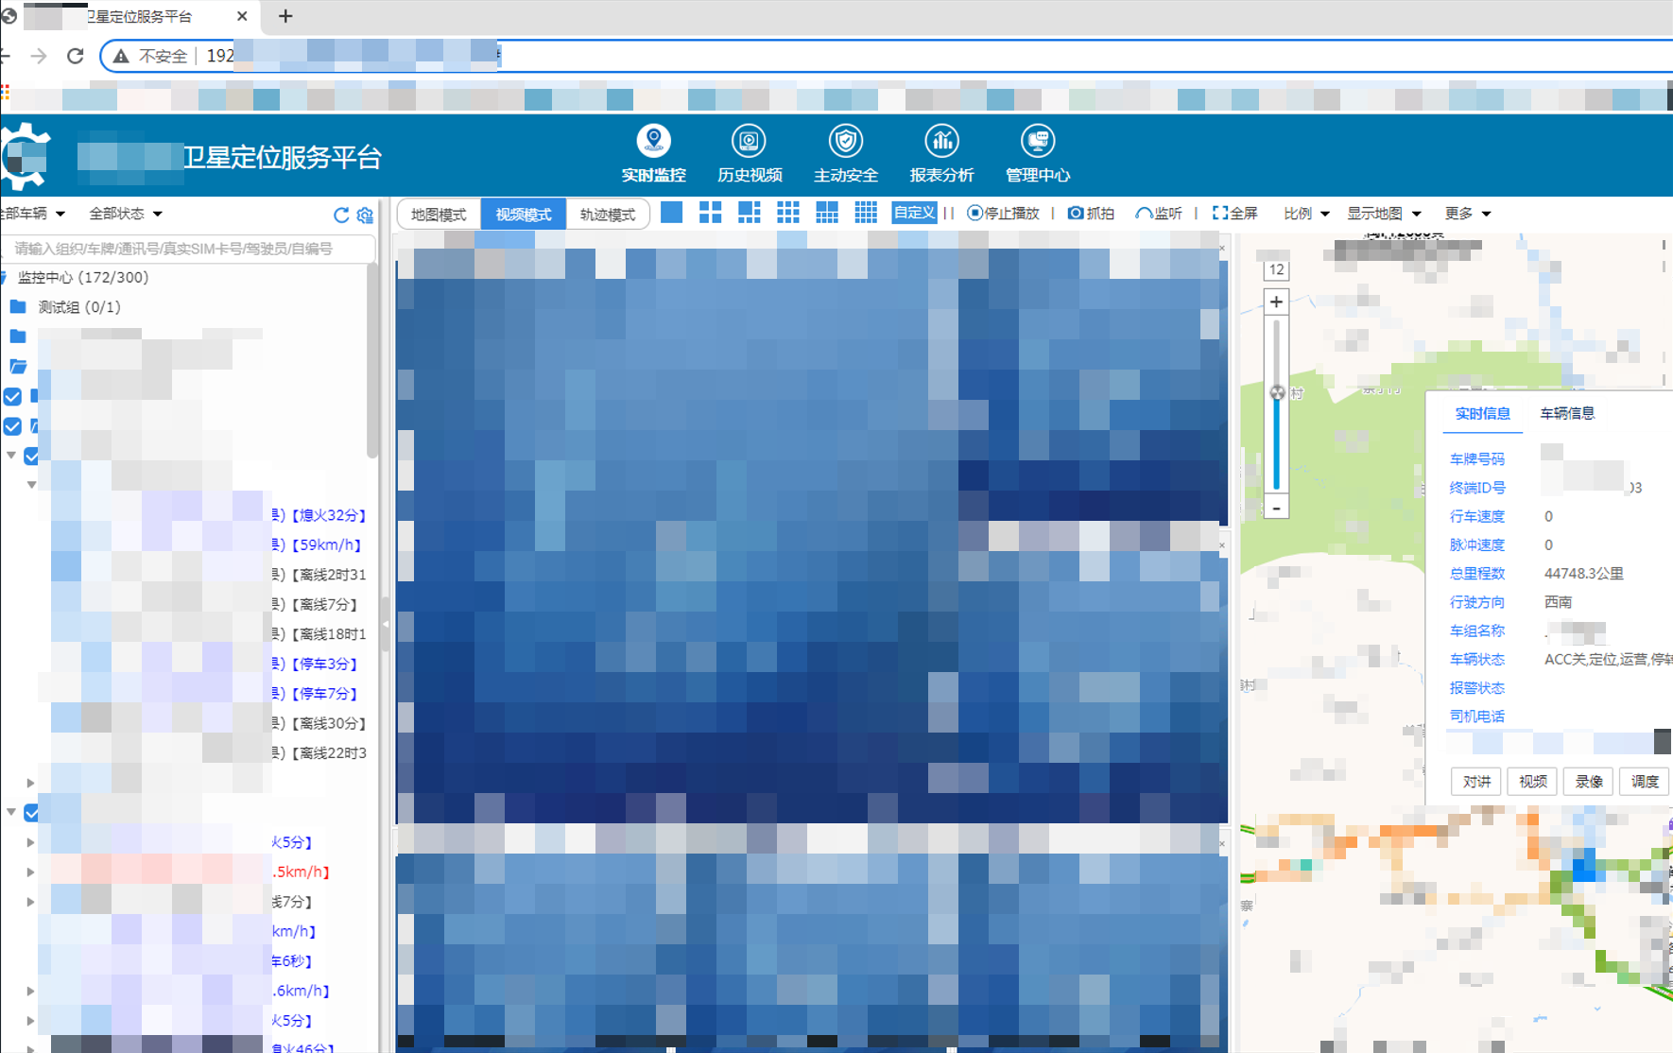Image resolution: width=1673 pixels, height=1053 pixels.
Task: Go to 主动安全 shield icon
Action: [845, 142]
